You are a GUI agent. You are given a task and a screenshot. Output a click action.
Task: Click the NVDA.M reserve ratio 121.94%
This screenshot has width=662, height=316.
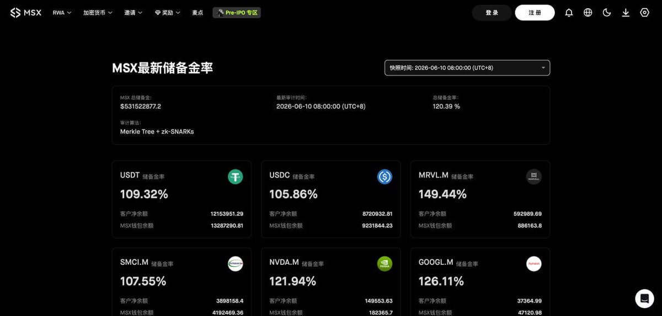click(292, 281)
